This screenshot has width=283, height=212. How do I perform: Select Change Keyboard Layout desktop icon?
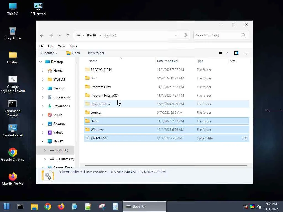click(x=13, y=84)
